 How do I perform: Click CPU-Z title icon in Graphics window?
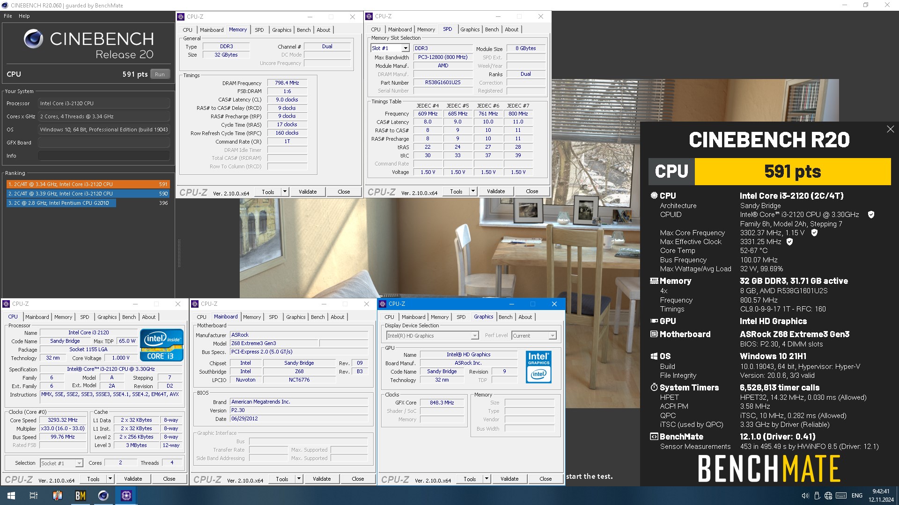(x=383, y=304)
